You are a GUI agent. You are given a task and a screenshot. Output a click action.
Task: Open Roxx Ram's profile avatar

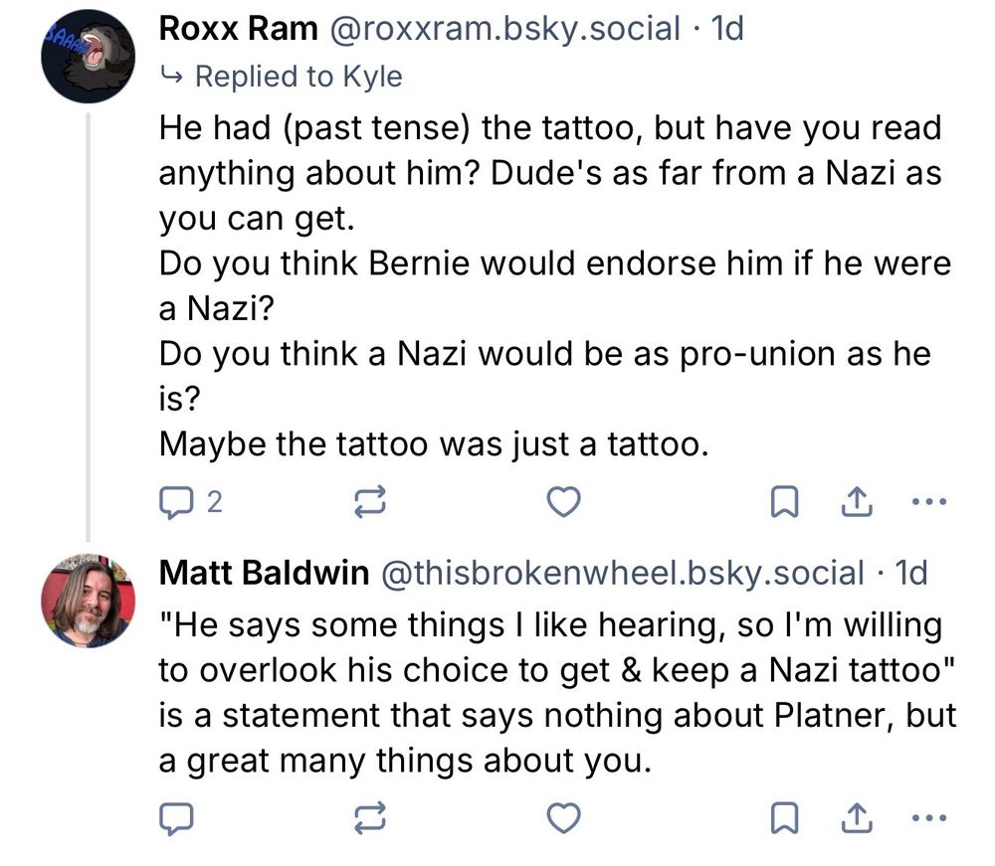pos(88,58)
